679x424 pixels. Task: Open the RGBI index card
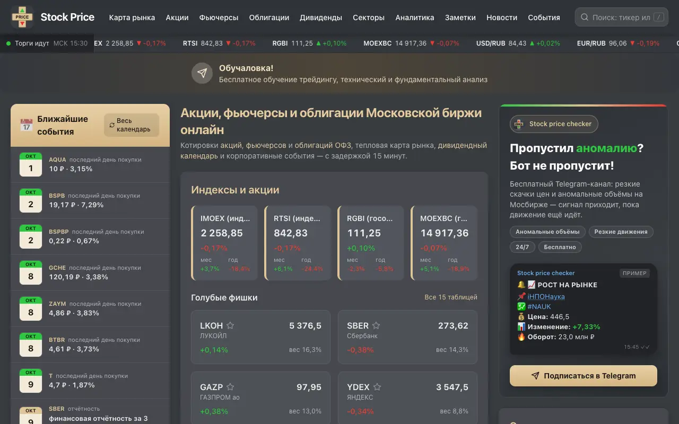point(371,243)
